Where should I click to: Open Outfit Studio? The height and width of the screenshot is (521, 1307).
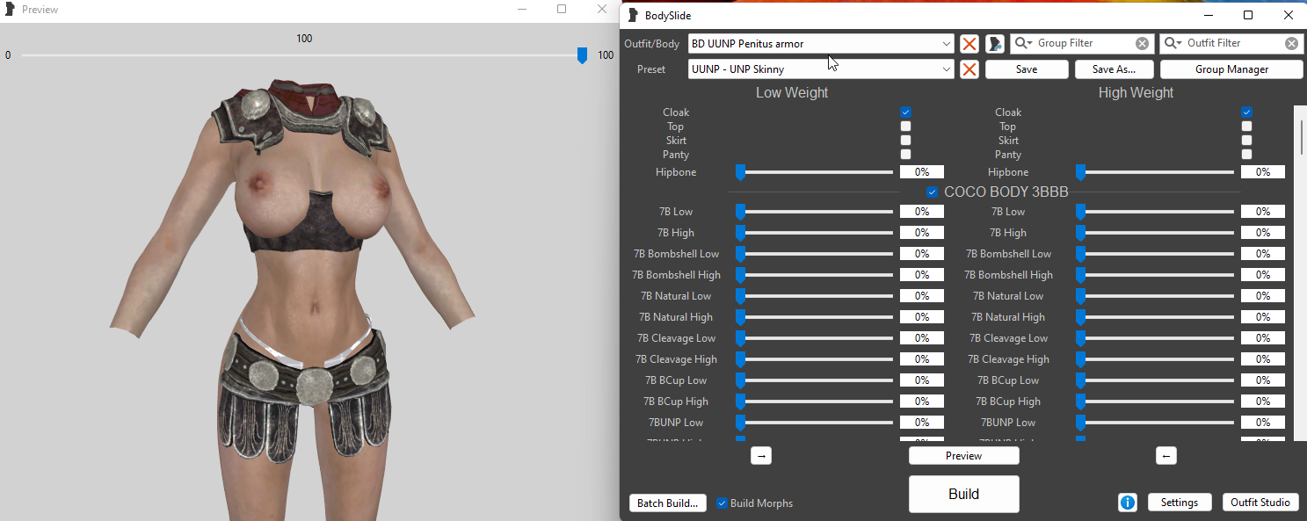1260,503
